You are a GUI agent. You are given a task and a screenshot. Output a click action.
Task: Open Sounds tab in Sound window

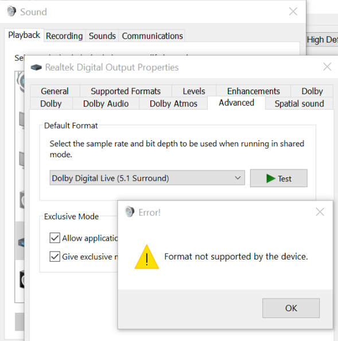(x=102, y=36)
